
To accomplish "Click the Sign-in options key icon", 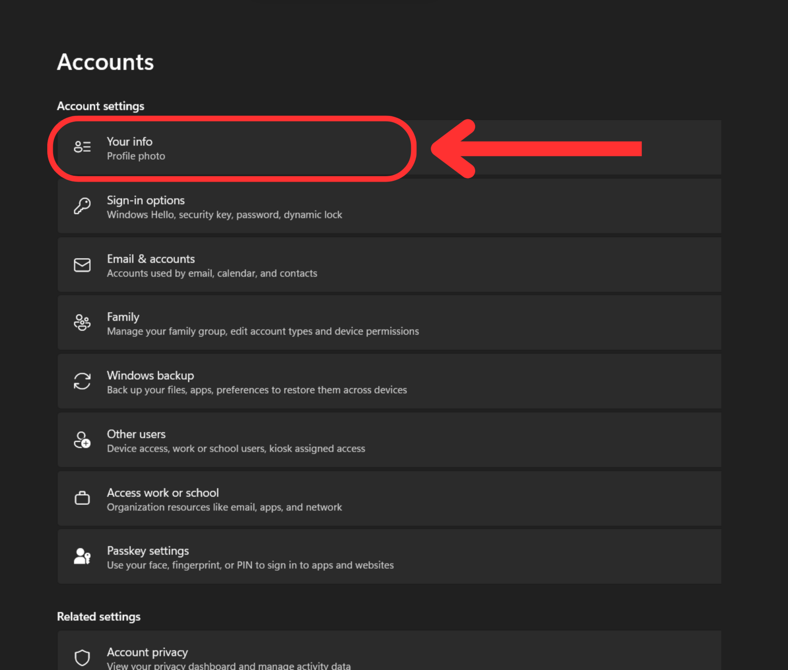I will tap(82, 206).
